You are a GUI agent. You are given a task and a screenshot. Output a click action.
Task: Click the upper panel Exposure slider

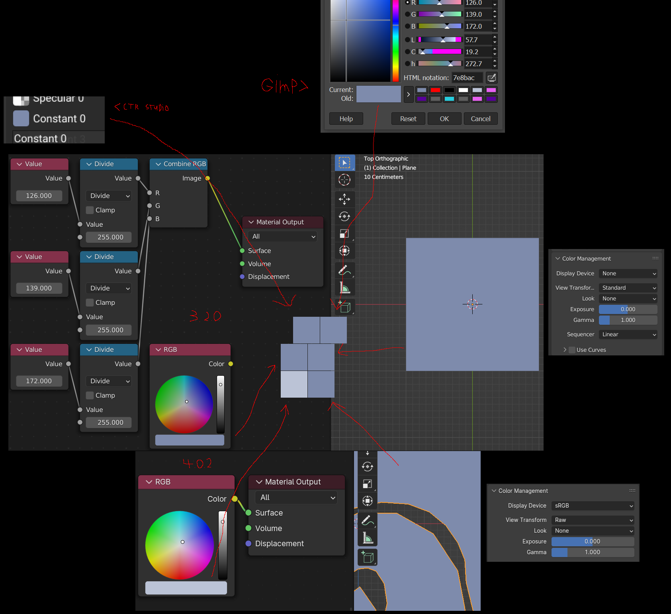pyautogui.click(x=628, y=309)
